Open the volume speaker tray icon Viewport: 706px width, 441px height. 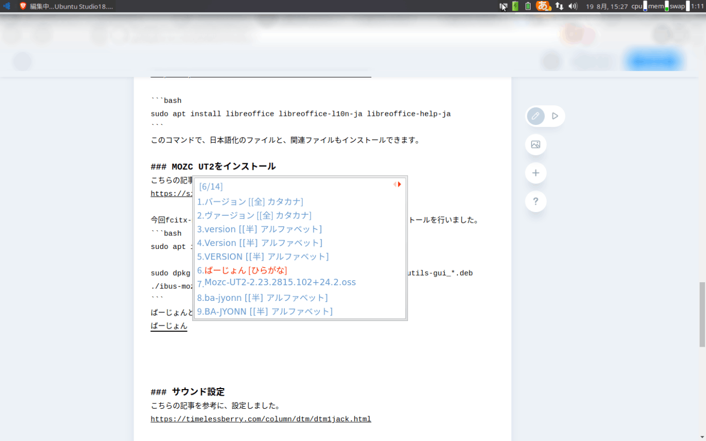[x=573, y=6]
